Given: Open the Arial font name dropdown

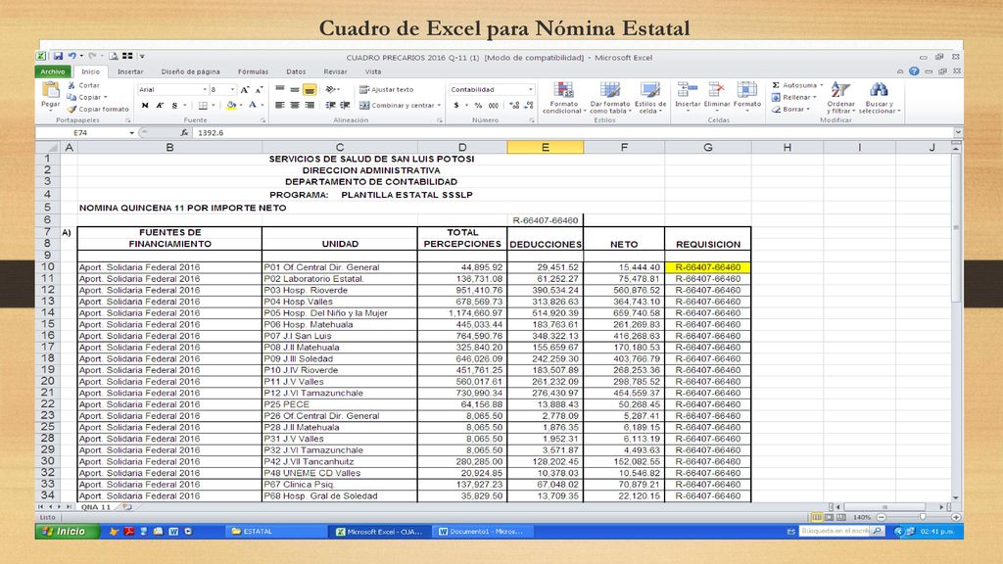Looking at the screenshot, I should [204, 90].
